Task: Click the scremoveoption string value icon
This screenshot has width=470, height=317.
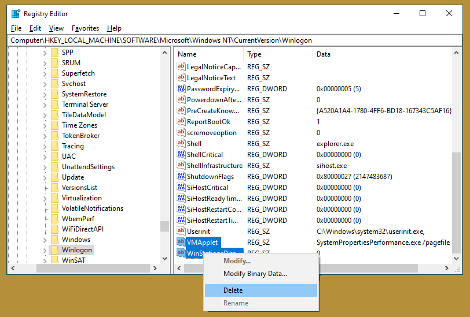Action: (181, 132)
